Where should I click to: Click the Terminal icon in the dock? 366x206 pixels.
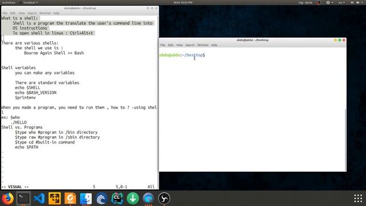click(23, 199)
